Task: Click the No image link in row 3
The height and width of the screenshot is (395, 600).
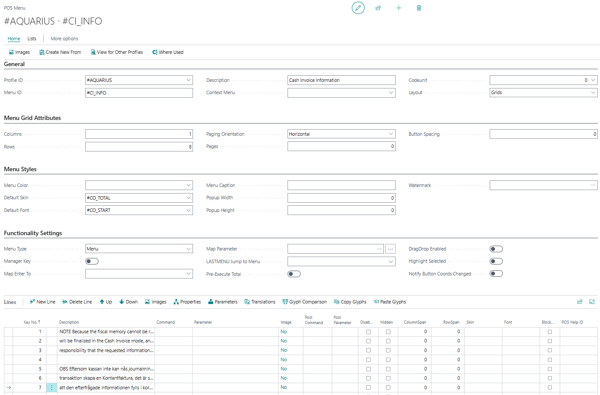Action: [284, 350]
